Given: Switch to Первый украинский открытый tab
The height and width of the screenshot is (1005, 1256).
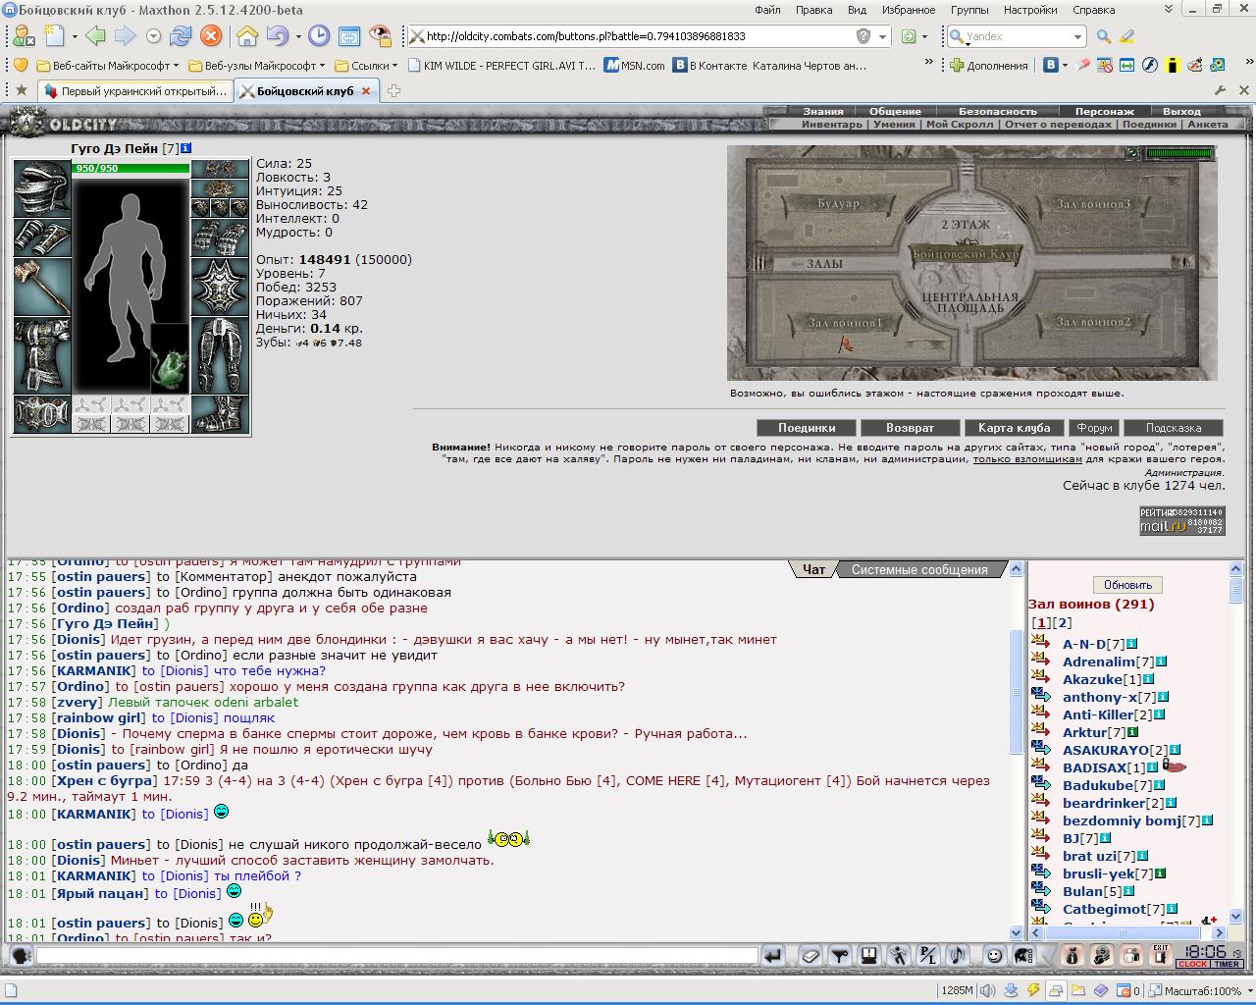Looking at the screenshot, I should coord(134,91).
